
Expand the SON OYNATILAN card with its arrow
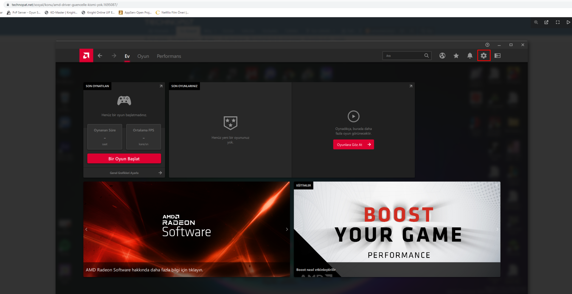tap(161, 86)
